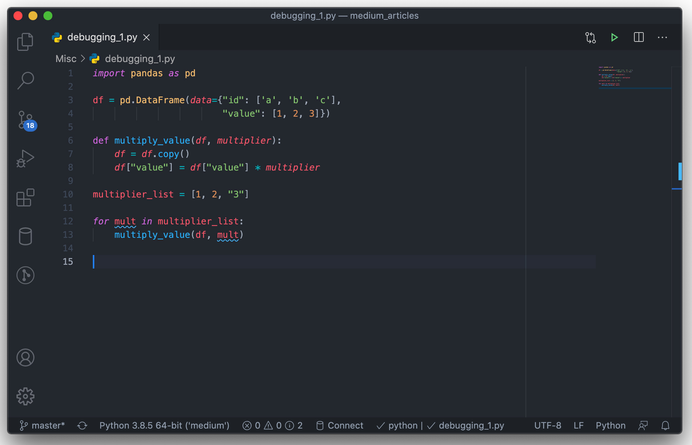Run the Python file with play button

coord(614,37)
